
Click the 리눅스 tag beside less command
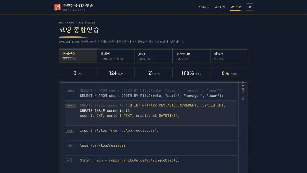click(69, 146)
